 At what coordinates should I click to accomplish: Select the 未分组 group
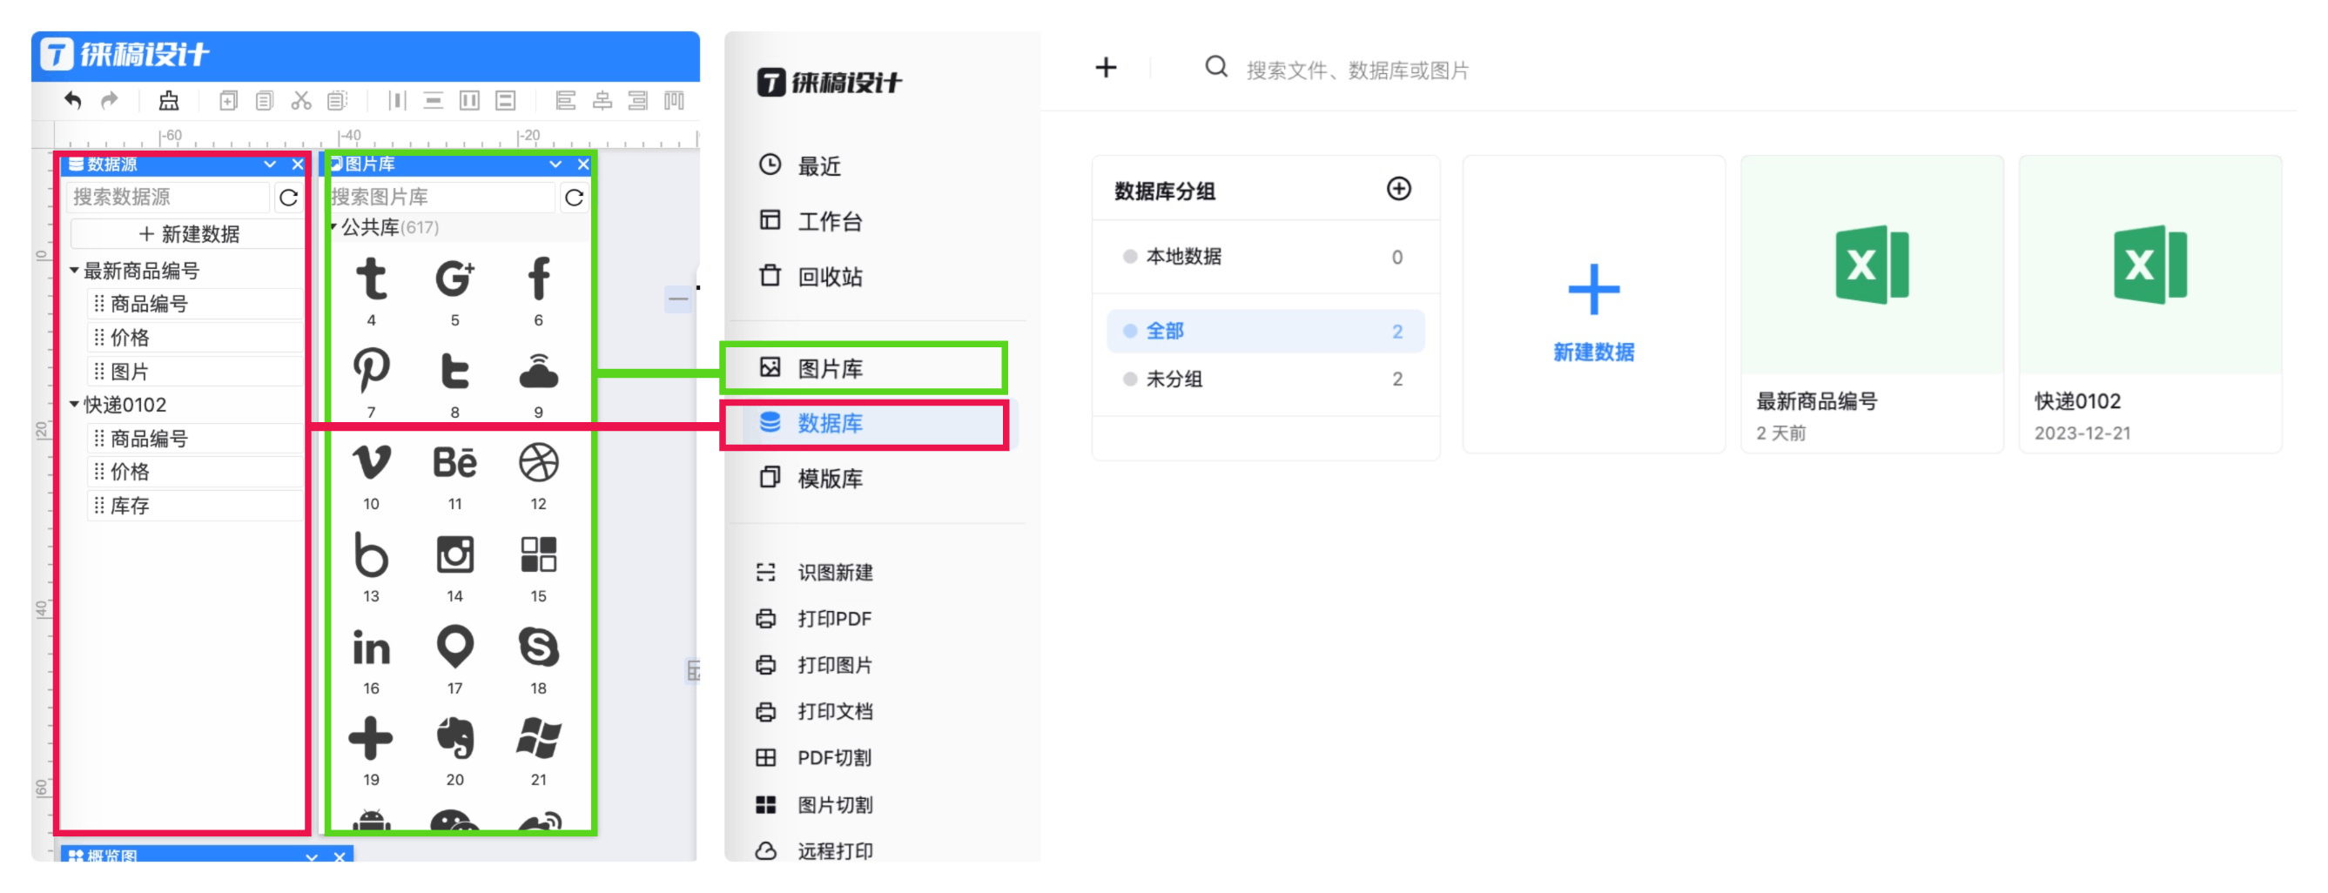coord(1264,379)
